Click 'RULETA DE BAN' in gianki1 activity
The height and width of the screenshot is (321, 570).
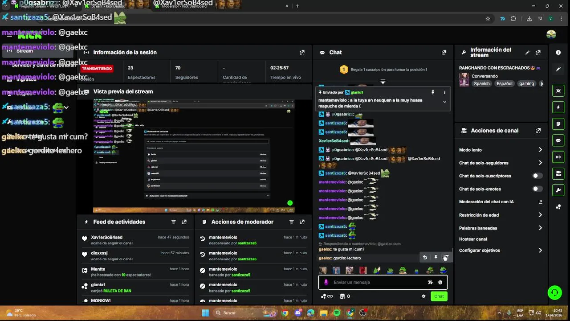click(117, 291)
